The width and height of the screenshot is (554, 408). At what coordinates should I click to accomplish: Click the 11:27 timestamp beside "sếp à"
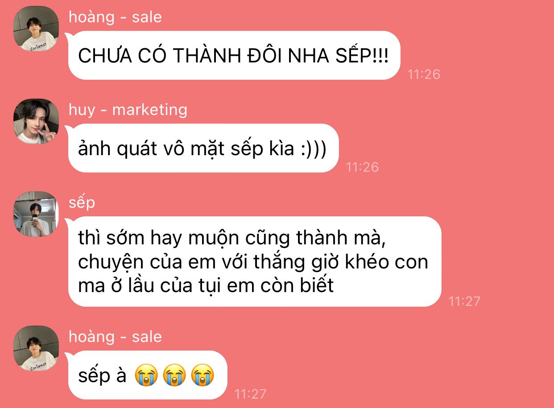[250, 394]
